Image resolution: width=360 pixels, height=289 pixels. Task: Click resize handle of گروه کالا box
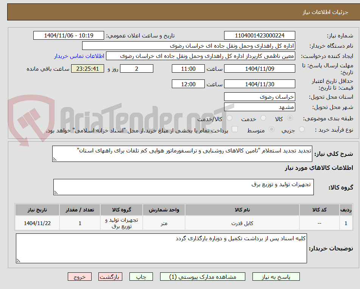56,193
